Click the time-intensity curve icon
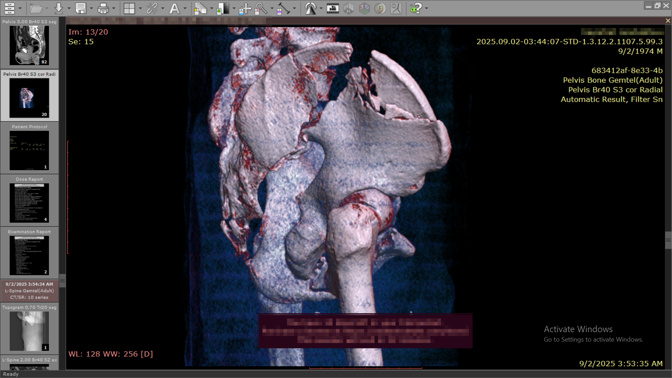This screenshot has height=378, width=672. [396, 8]
